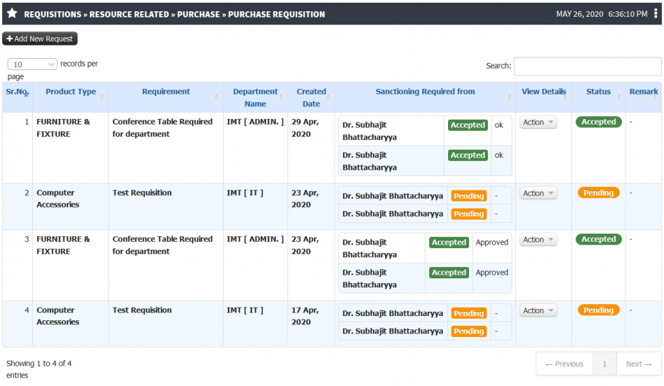This screenshot has height=386, width=664.
Task: Go to Previous page
Action: coord(565,364)
